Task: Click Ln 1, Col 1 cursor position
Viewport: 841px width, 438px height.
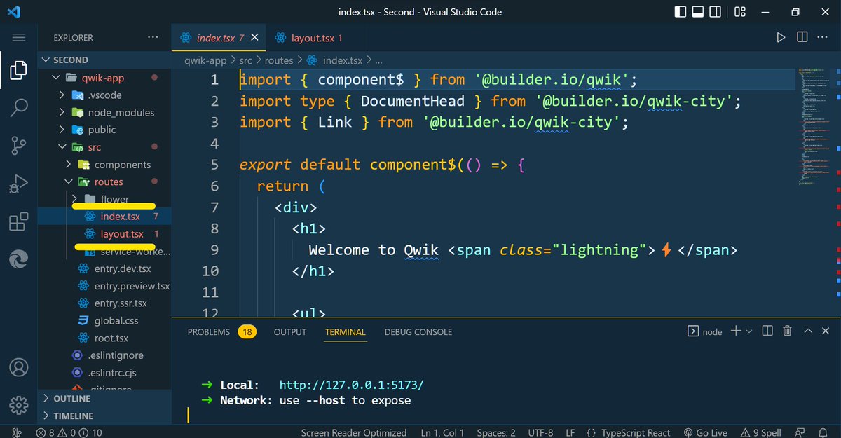Action: [x=443, y=432]
